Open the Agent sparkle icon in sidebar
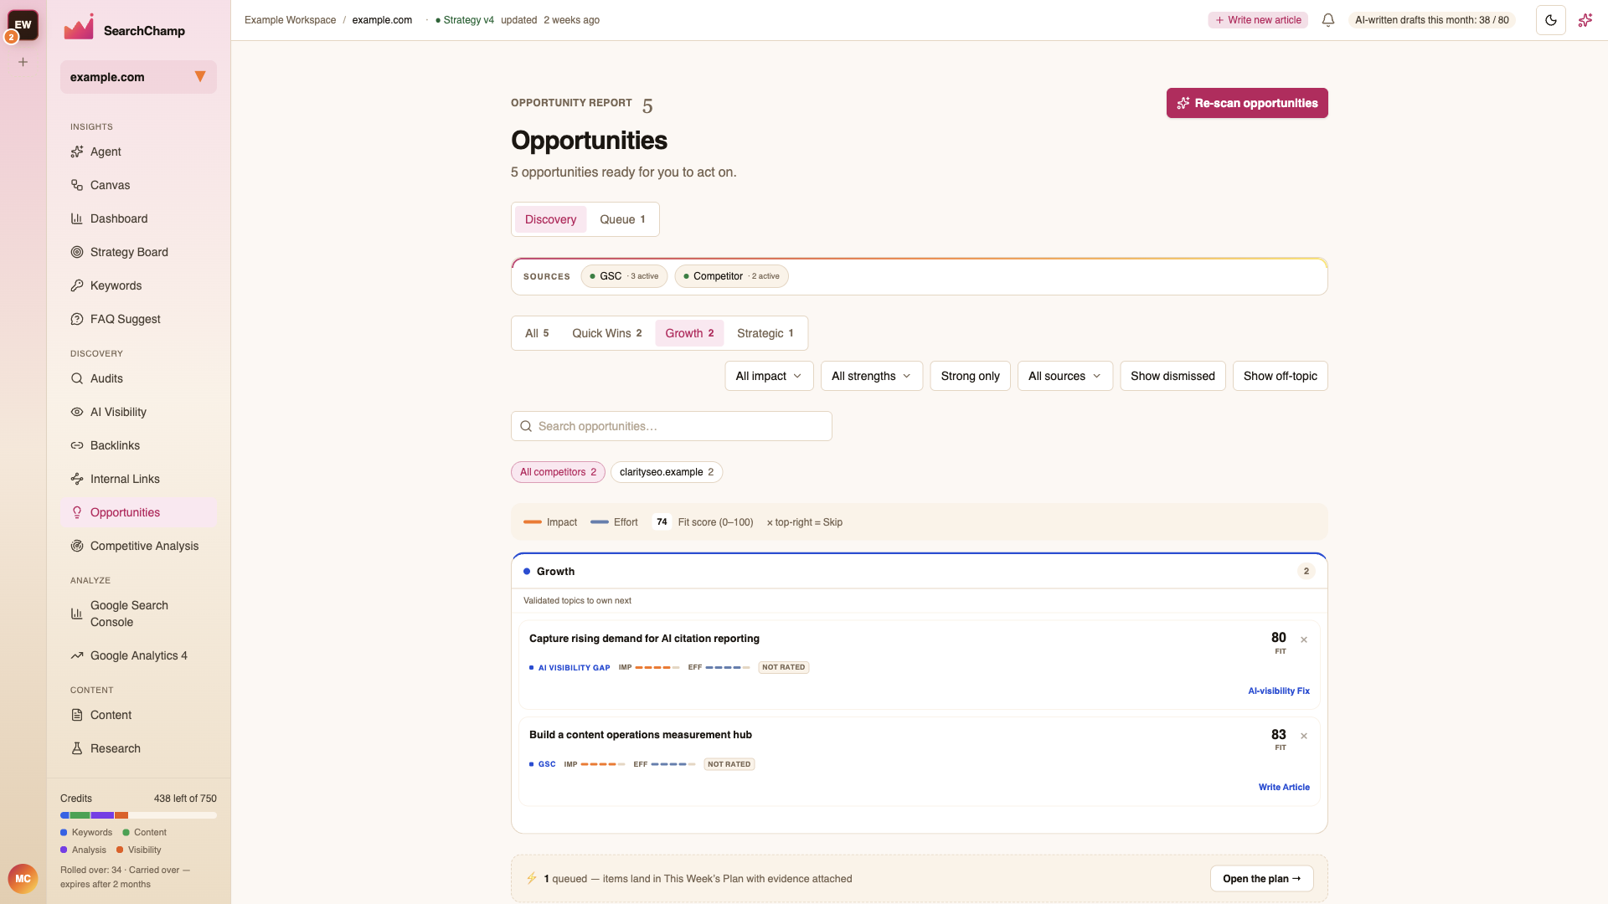This screenshot has height=904, width=1608. [77, 152]
